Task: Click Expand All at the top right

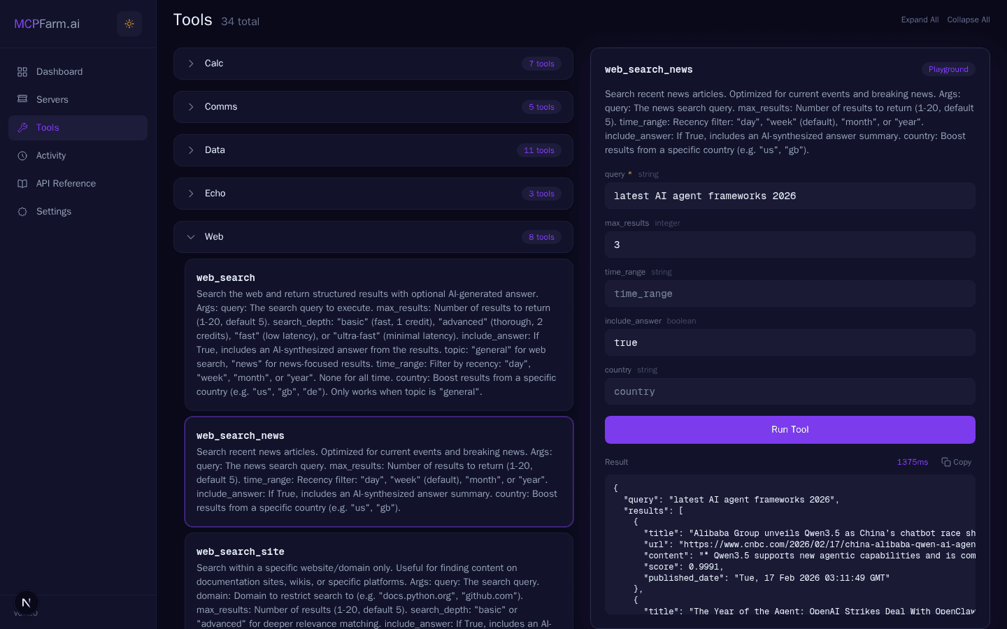Action: click(x=920, y=20)
